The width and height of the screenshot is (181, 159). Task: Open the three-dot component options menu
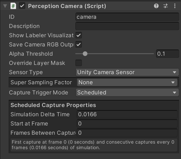coord(175,6)
